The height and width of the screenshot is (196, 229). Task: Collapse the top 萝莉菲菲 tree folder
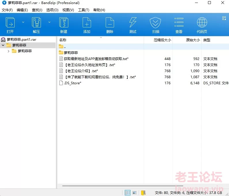point(3,45)
